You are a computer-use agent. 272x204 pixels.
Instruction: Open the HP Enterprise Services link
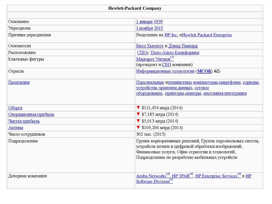pyautogui.click(x=216, y=176)
